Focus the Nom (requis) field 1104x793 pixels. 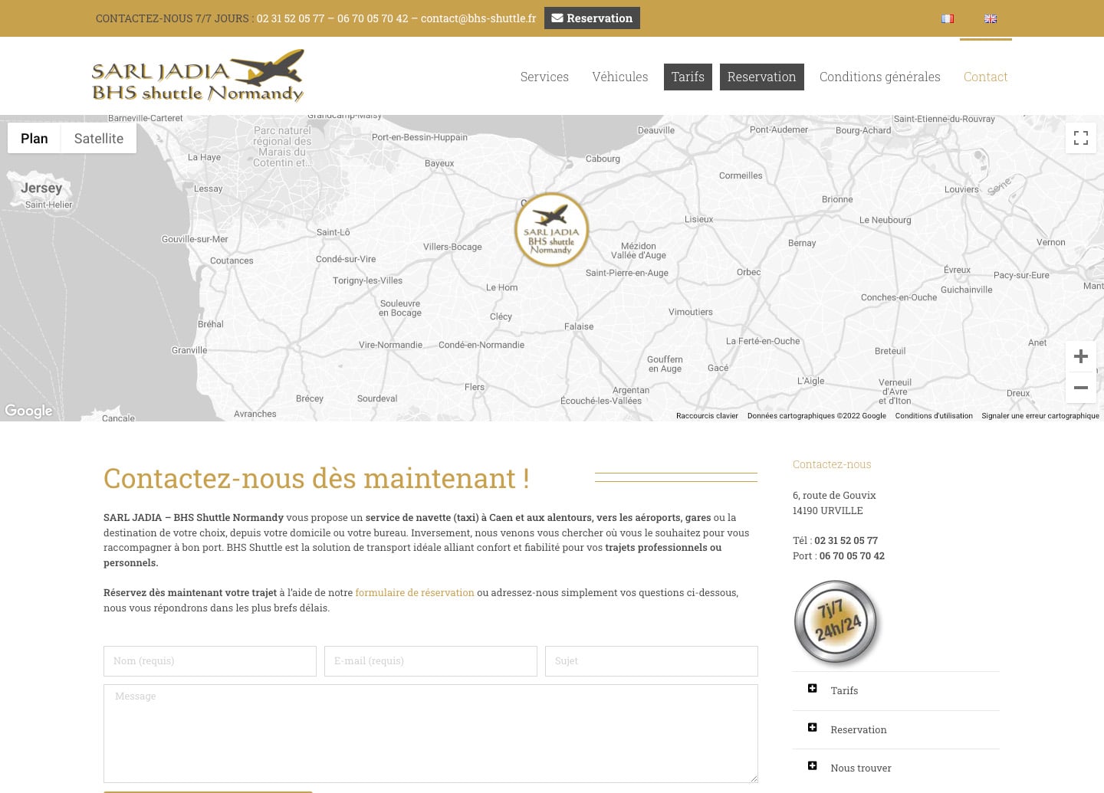pyautogui.click(x=210, y=661)
